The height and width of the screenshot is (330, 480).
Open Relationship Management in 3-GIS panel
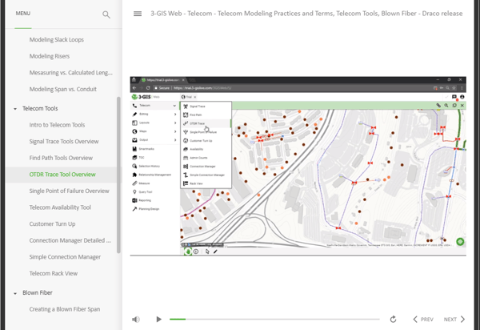tap(151, 175)
